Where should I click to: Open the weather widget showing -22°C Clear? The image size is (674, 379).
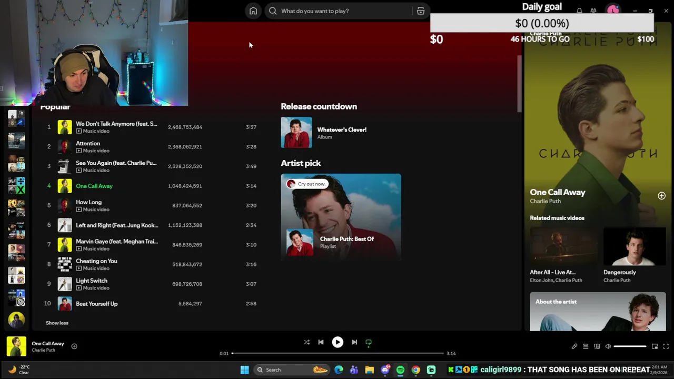click(19, 370)
